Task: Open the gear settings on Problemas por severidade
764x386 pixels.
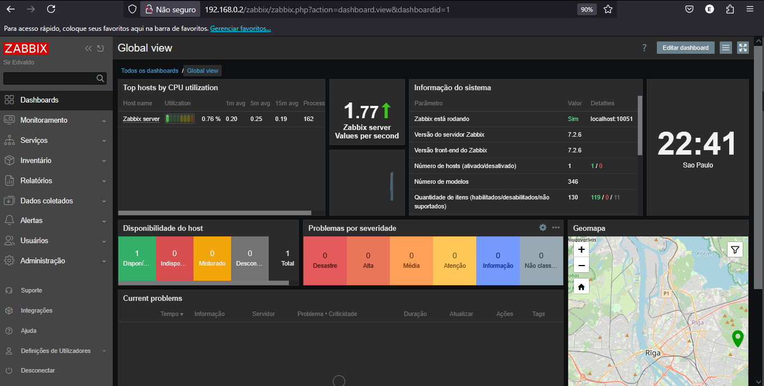Action: pos(542,227)
